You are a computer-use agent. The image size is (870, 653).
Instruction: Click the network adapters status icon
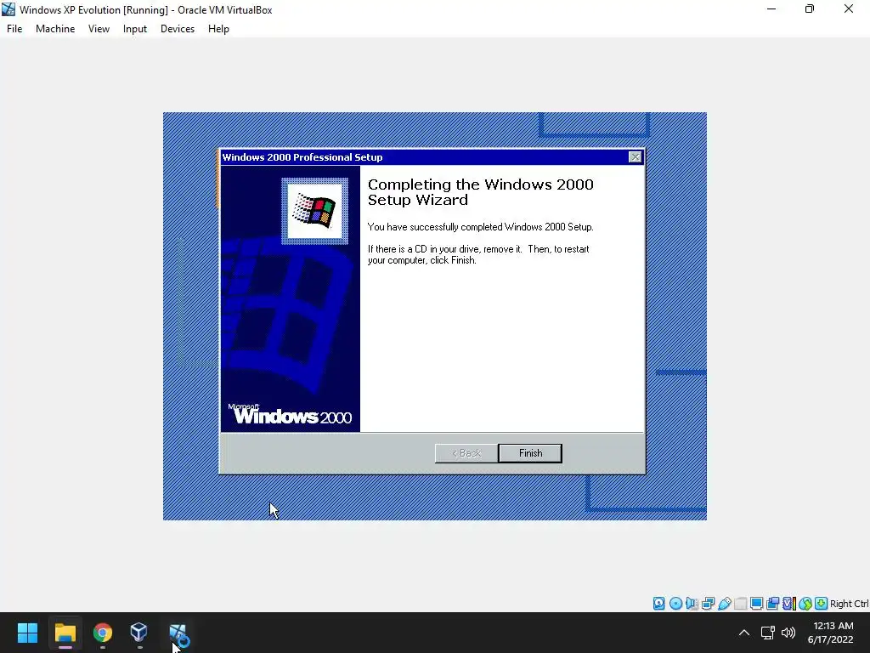tap(708, 604)
